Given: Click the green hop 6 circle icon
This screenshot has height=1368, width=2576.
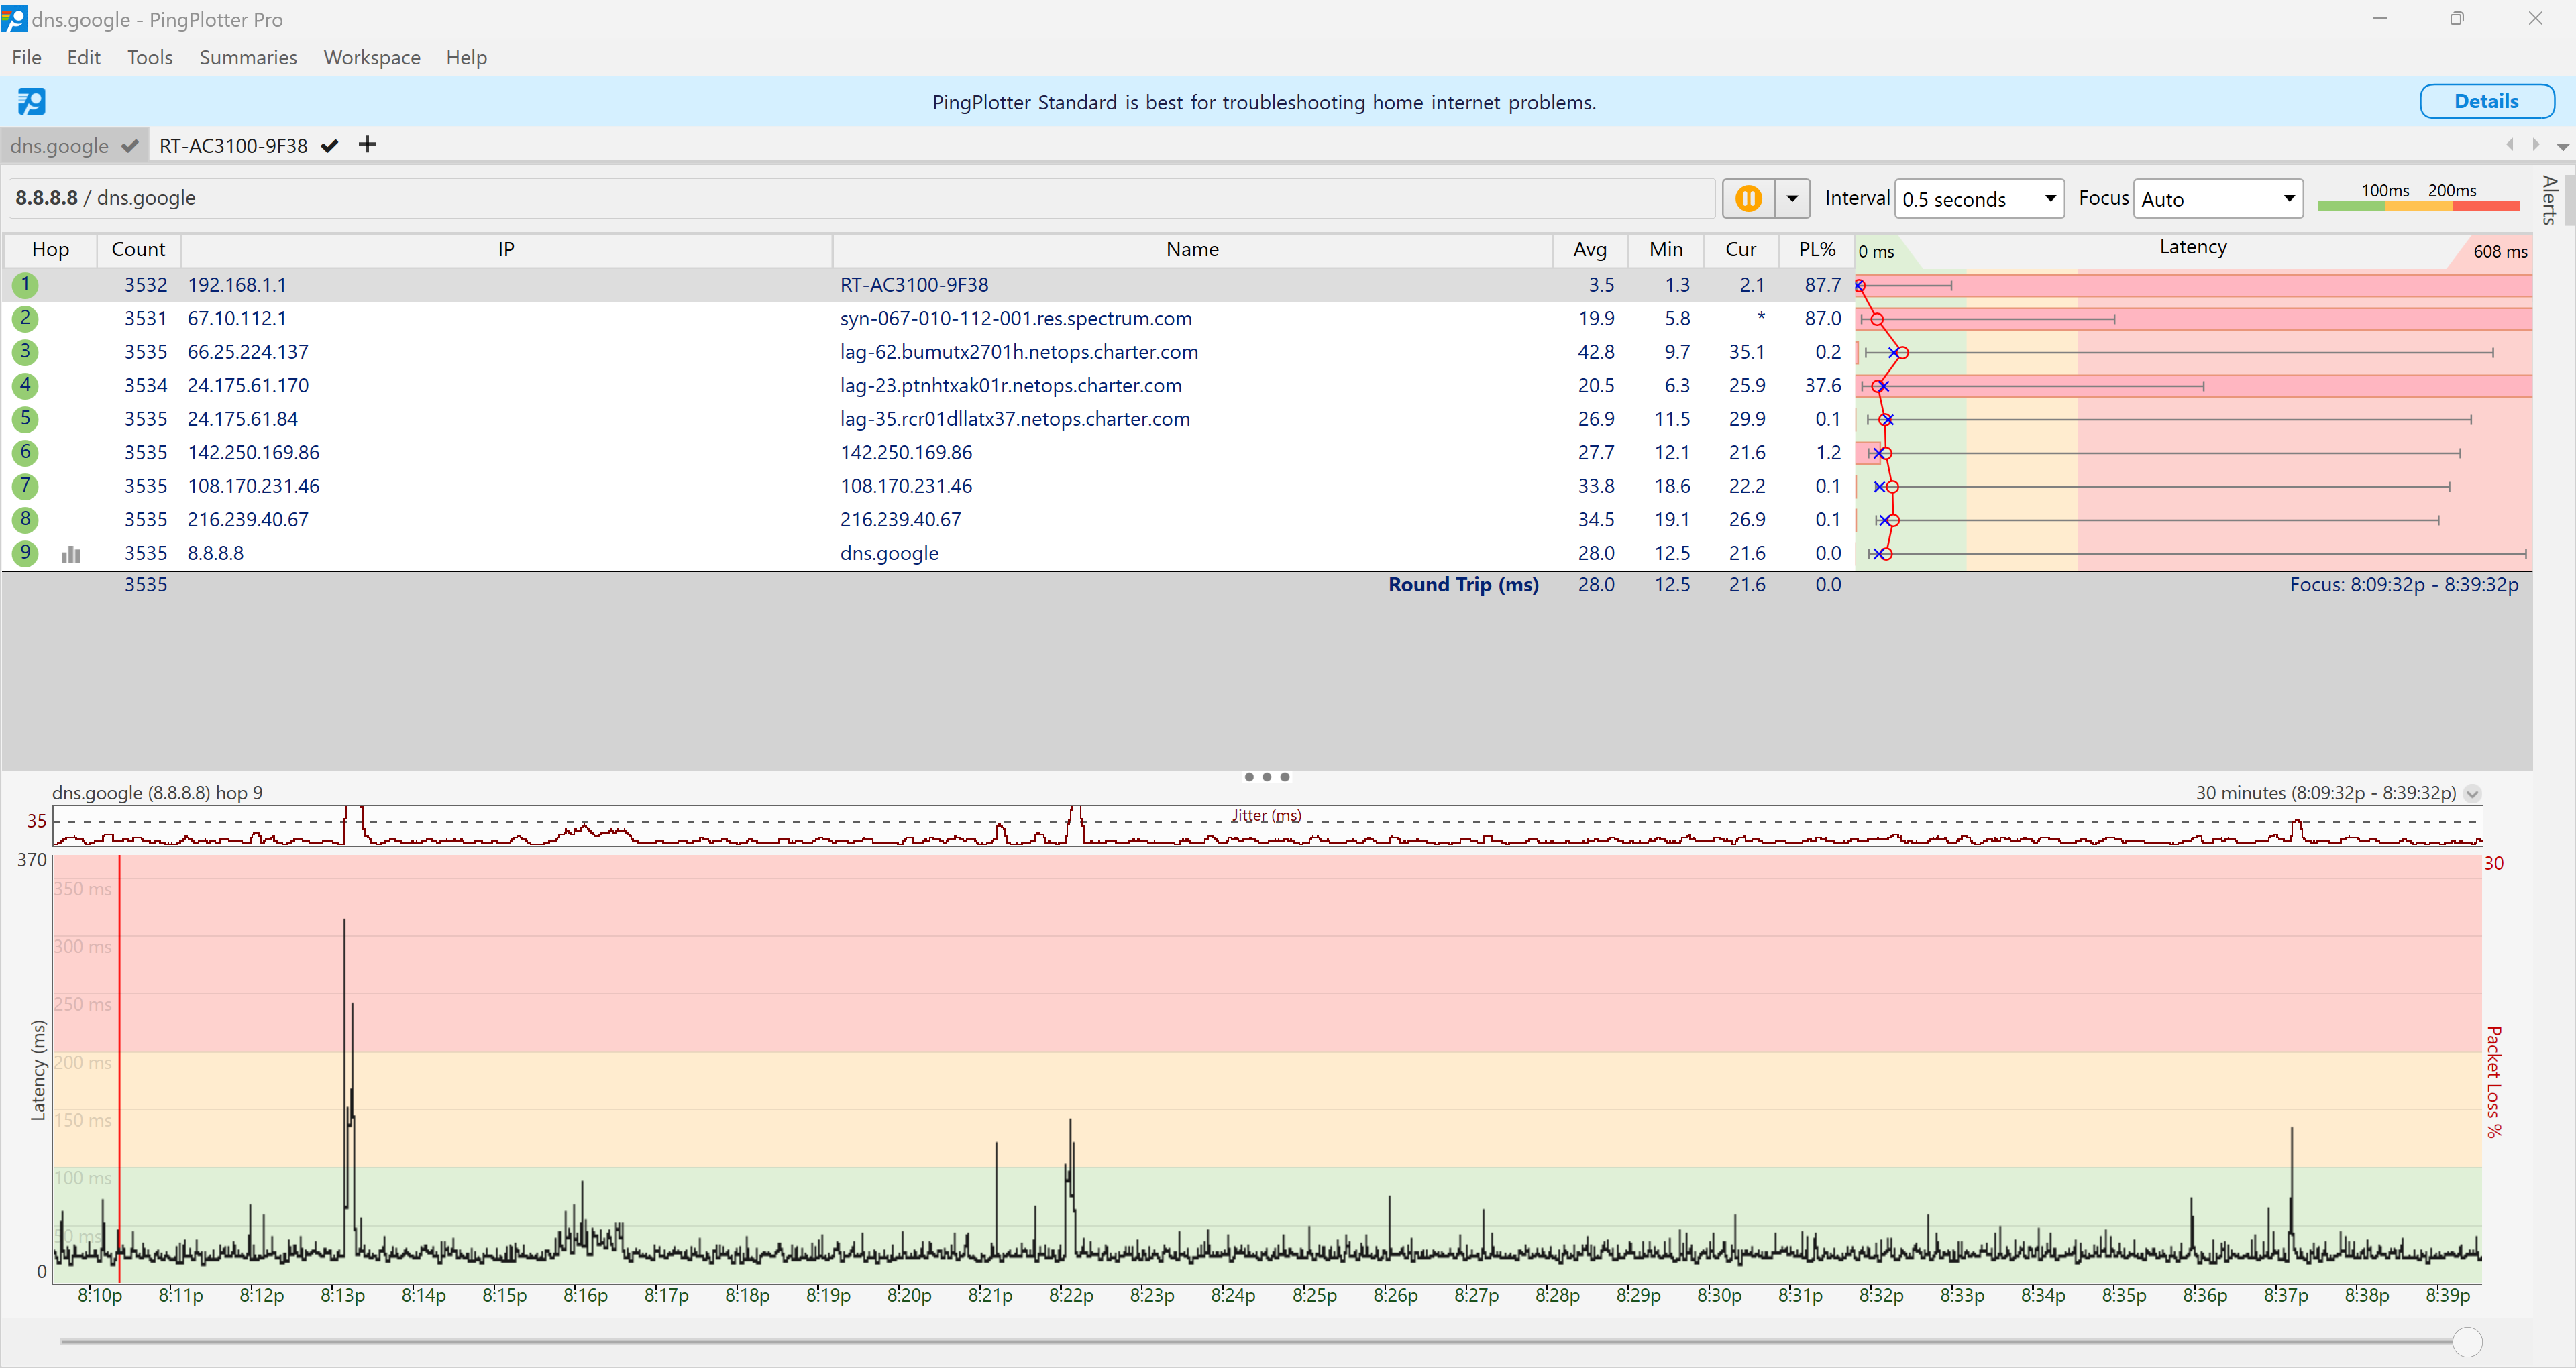Looking at the screenshot, I should pyautogui.click(x=25, y=452).
